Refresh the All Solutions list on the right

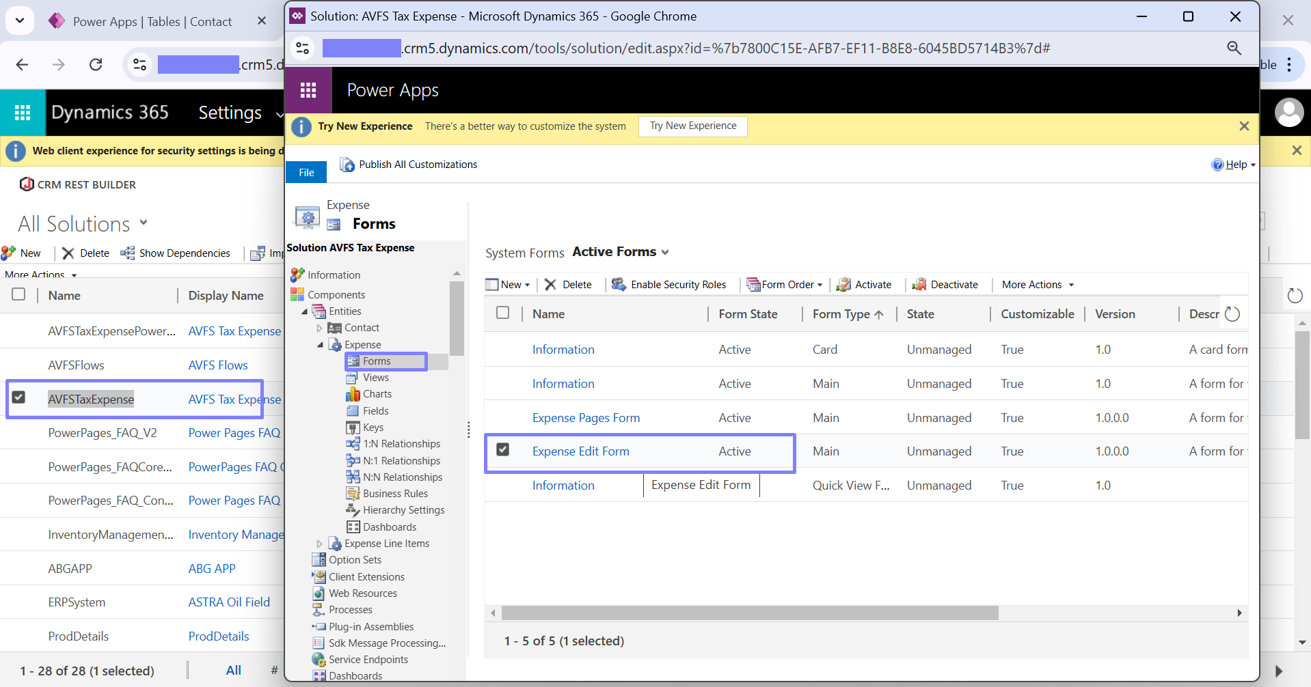[x=1295, y=296]
